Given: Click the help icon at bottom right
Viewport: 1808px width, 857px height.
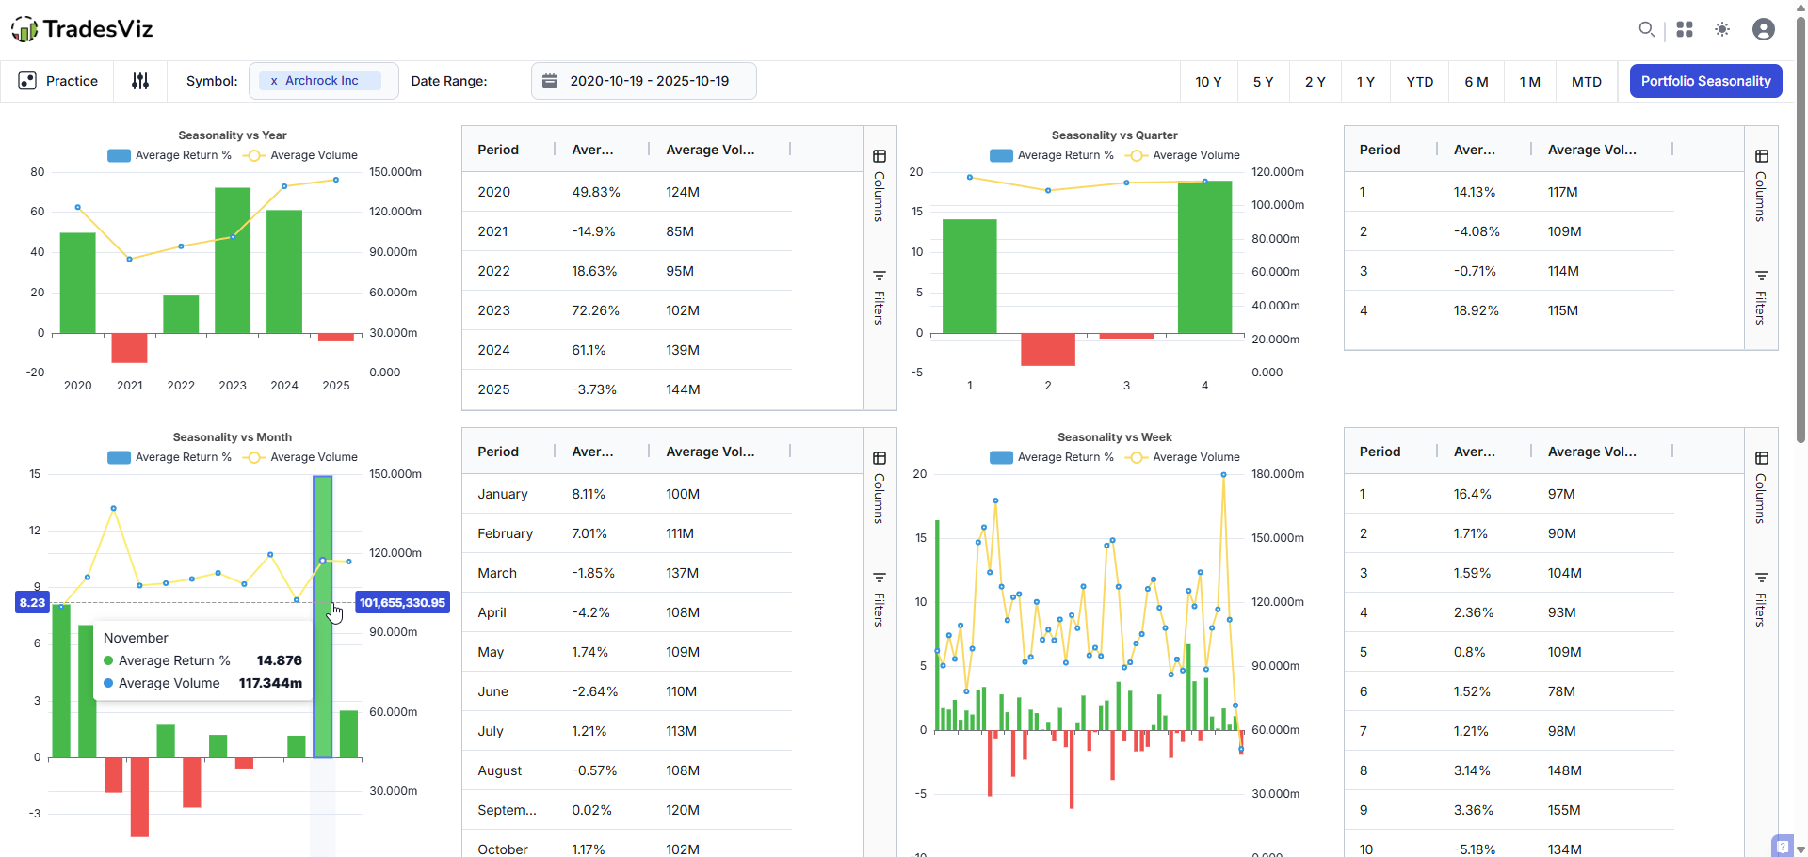Looking at the screenshot, I should pyautogui.click(x=1782, y=846).
